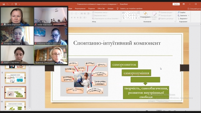Image resolution: width=201 pixels, height=113 pixels.
Task: Click the Спільний доступ share button
Action: (194, 9)
